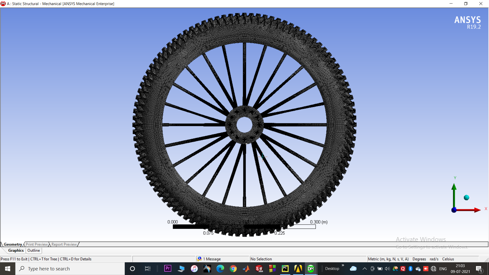Expand the Desktop toolbar chevron
Viewport: 489px width, 275px height.
pos(343,265)
